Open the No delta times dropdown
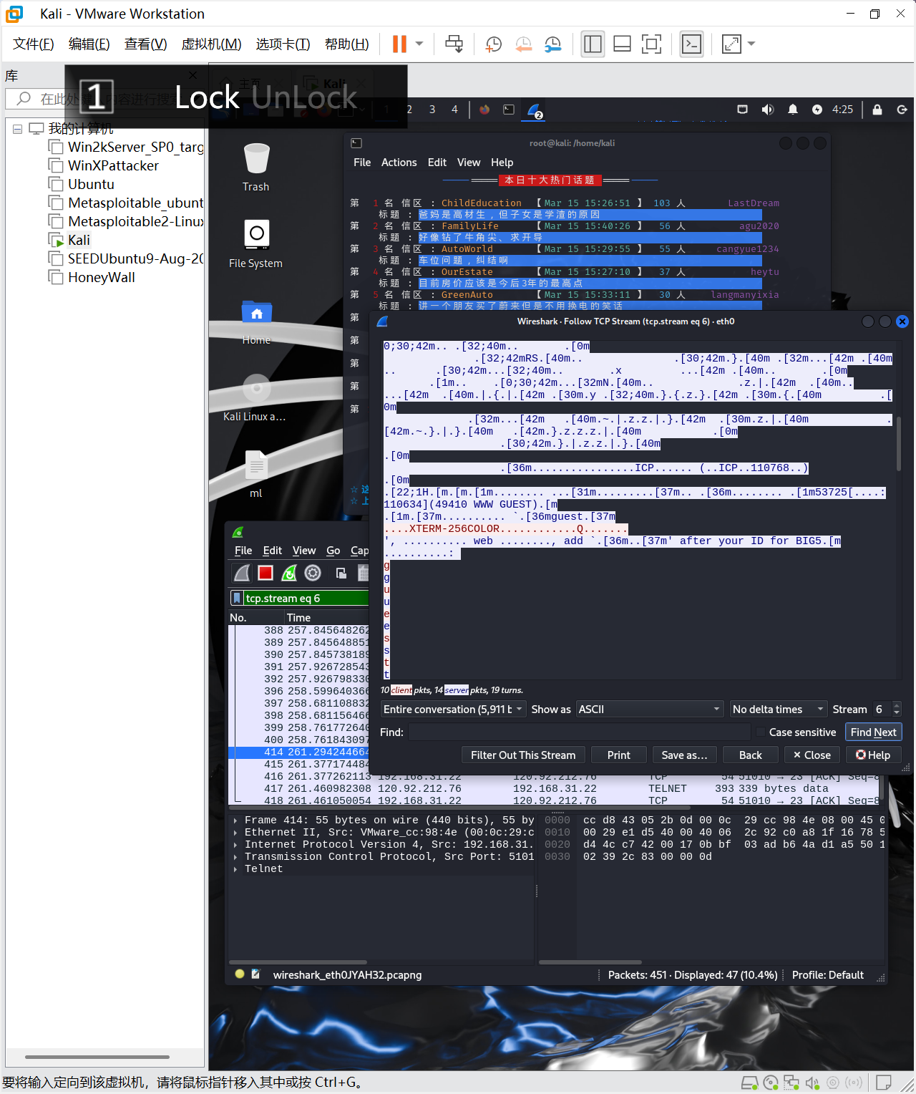This screenshot has height=1094, width=916. coord(778,710)
